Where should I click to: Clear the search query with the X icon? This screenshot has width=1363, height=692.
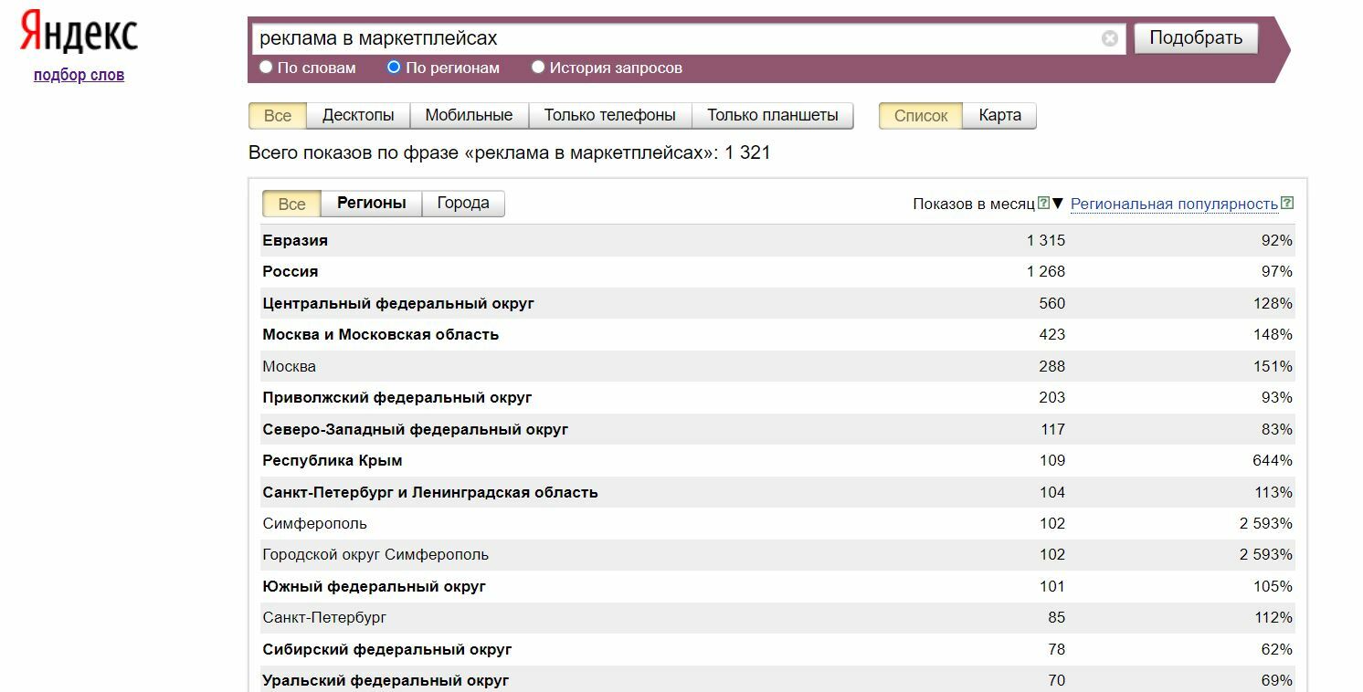[1109, 38]
